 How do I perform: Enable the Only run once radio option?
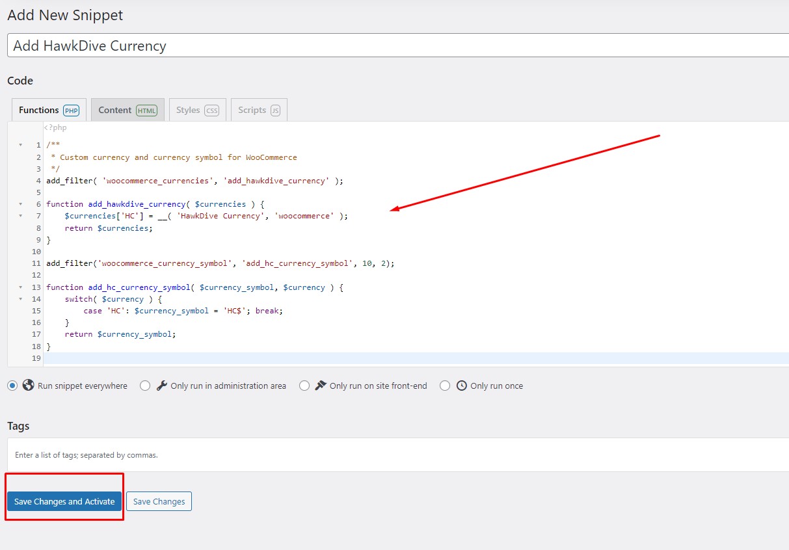[445, 386]
